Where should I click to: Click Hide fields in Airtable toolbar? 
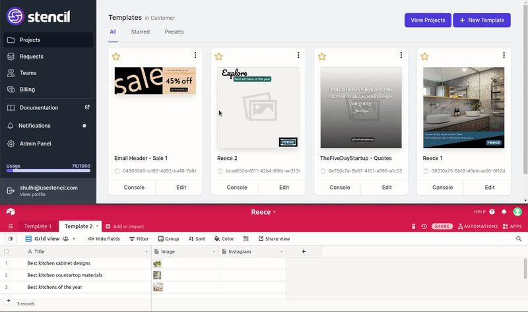(x=104, y=239)
